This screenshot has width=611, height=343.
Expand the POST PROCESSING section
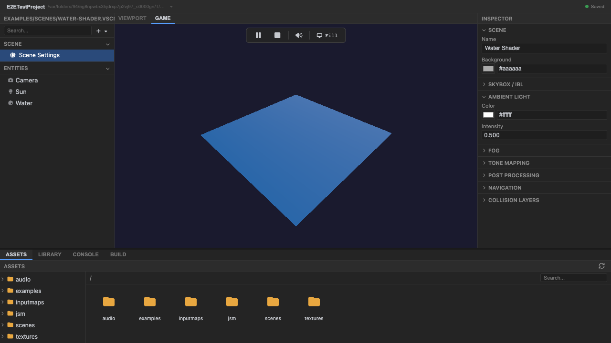click(x=484, y=175)
